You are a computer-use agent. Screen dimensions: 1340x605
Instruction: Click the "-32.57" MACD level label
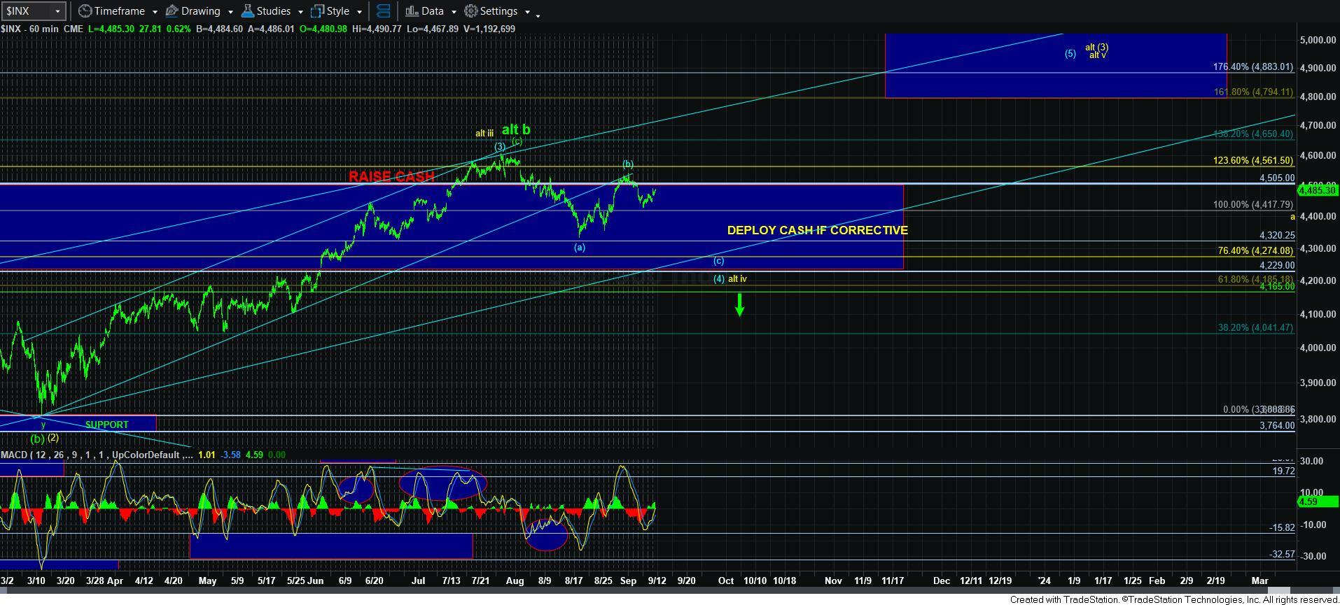tap(1282, 554)
